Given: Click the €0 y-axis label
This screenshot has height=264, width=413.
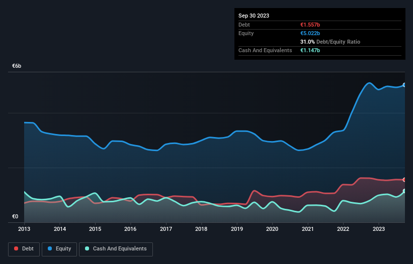Looking at the screenshot, I should coord(15,216).
